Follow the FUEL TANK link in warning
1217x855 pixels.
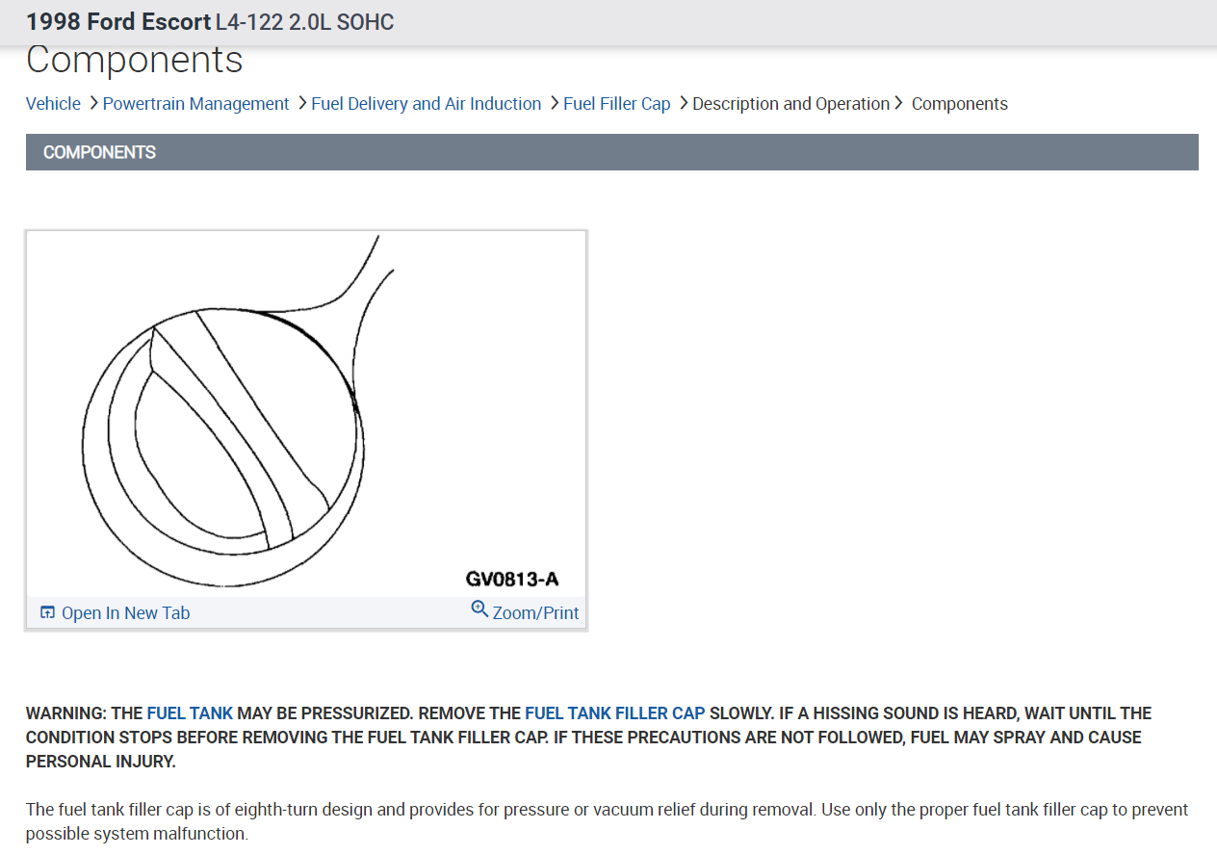pos(190,713)
